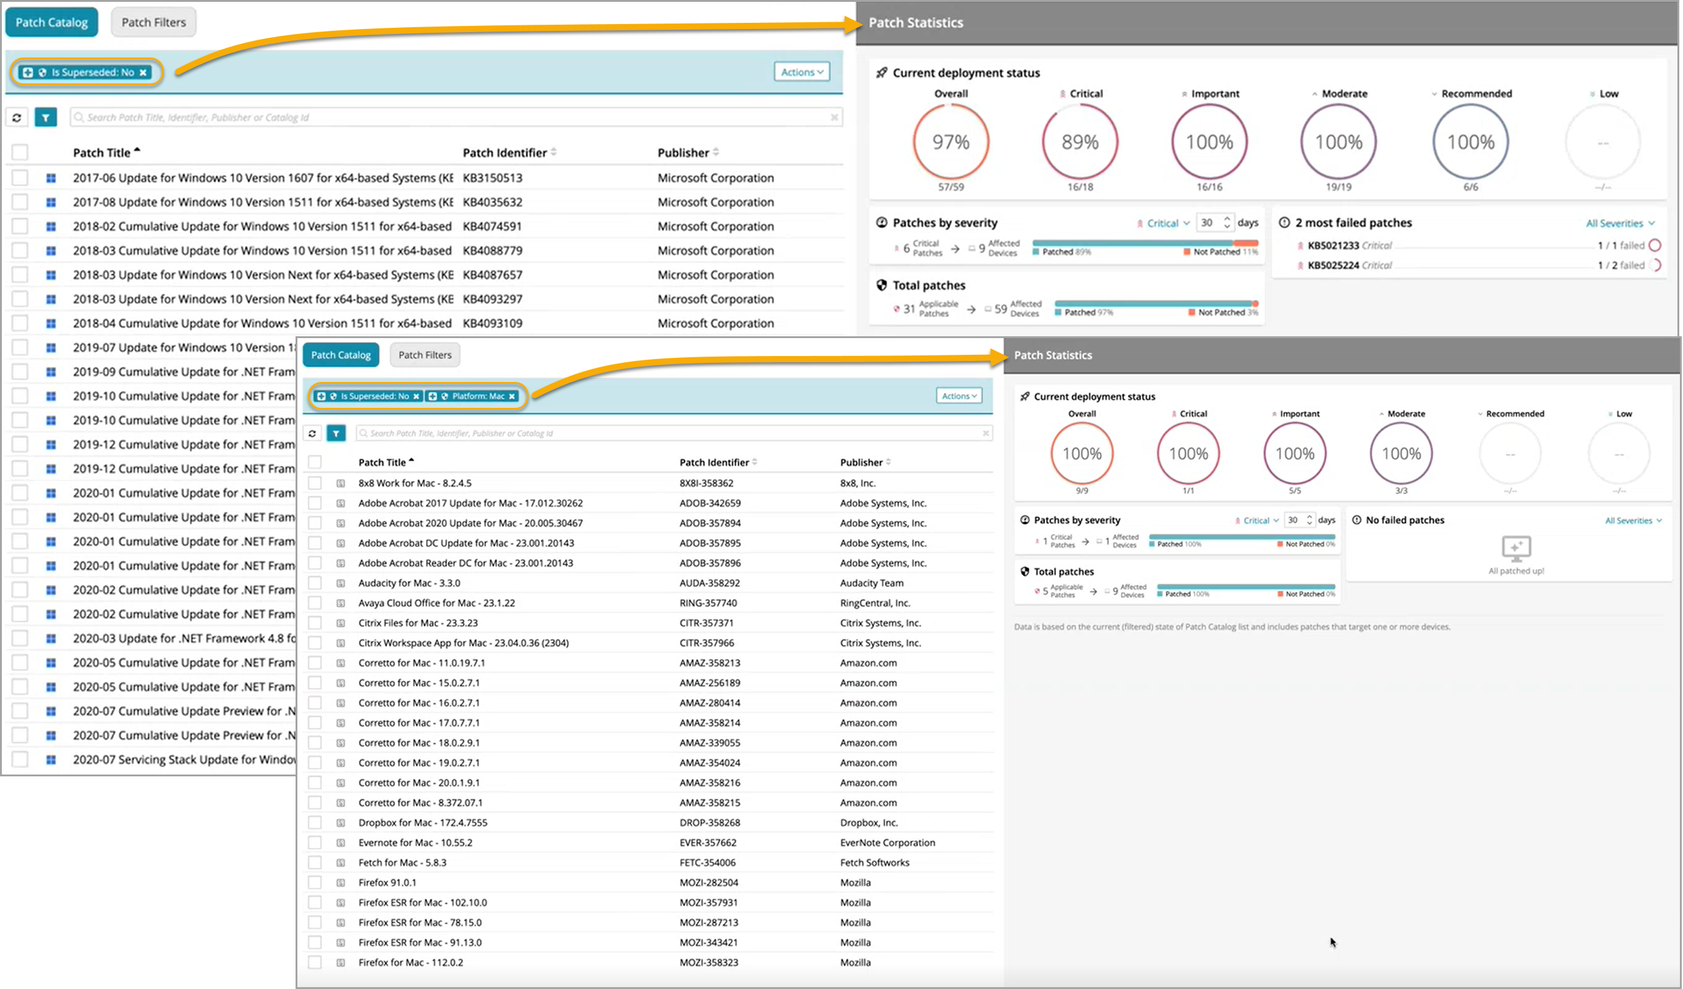Click the refresh icon in the upper catalog
The width and height of the screenshot is (1683, 989).
[x=17, y=117]
